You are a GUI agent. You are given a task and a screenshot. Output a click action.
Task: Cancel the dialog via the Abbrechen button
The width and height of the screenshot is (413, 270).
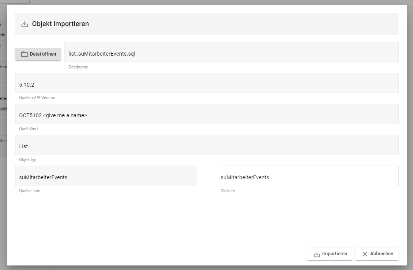click(x=377, y=254)
